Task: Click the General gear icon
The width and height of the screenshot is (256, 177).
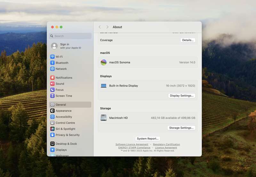Action: point(52,105)
